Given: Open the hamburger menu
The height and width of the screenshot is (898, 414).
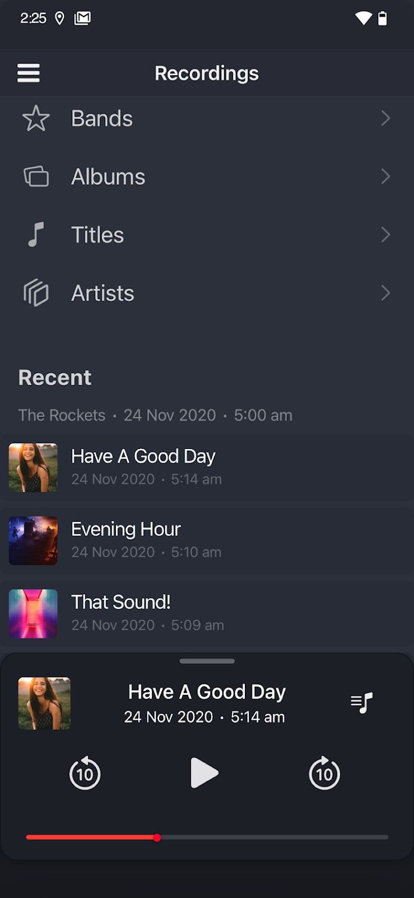Looking at the screenshot, I should coord(28,73).
